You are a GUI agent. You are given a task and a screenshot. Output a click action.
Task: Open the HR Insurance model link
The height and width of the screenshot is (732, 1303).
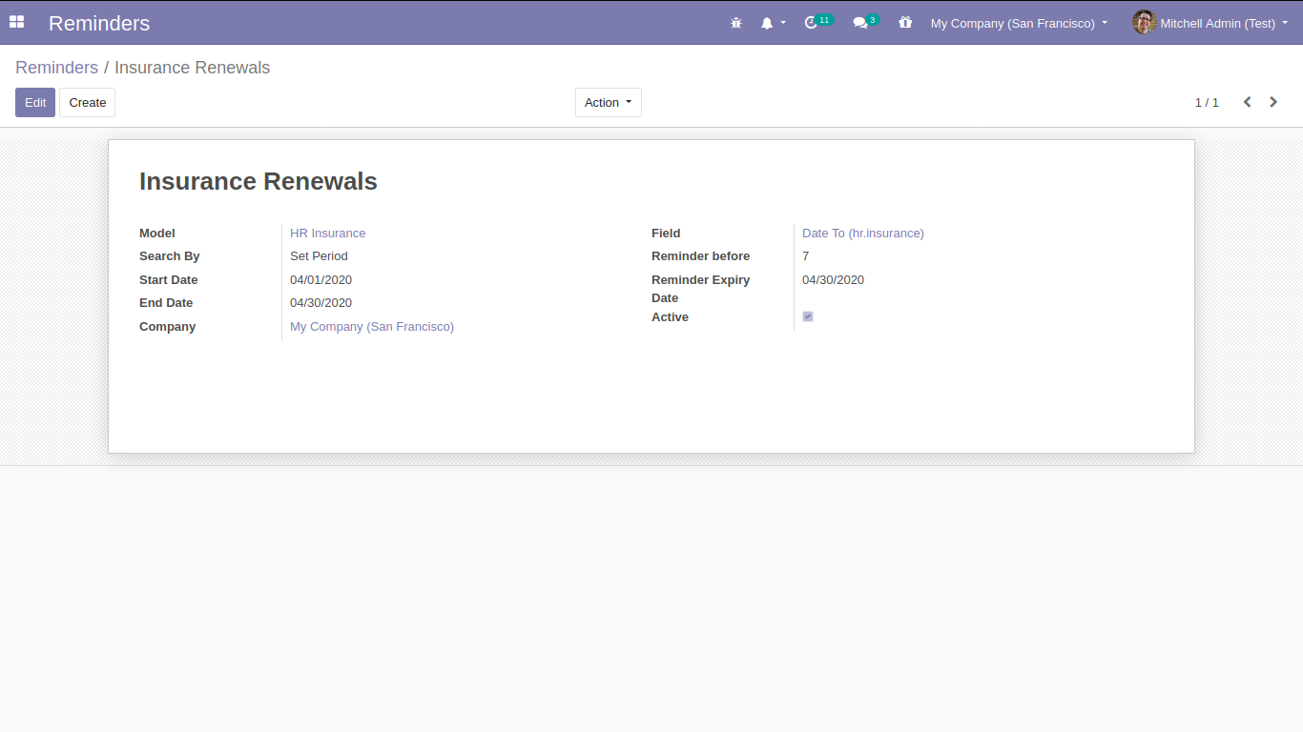coord(327,233)
